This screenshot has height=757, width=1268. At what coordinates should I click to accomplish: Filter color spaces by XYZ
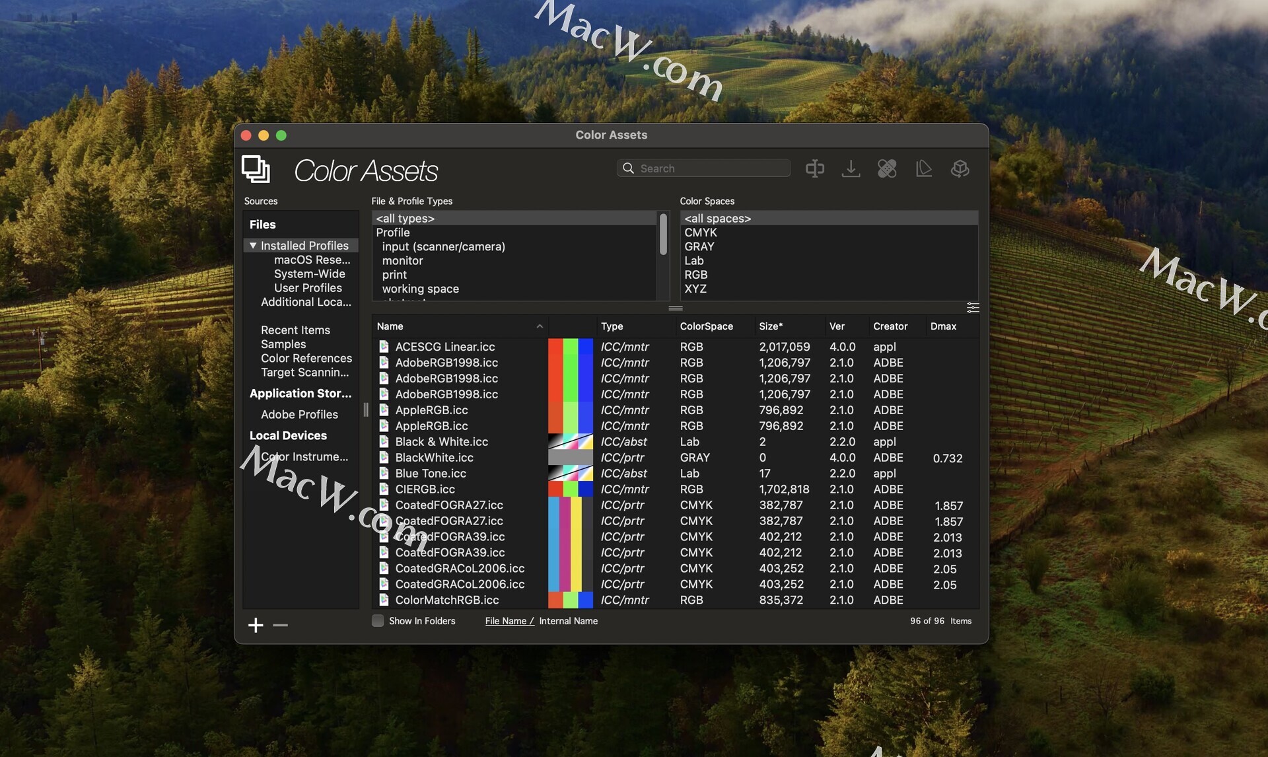click(x=695, y=289)
